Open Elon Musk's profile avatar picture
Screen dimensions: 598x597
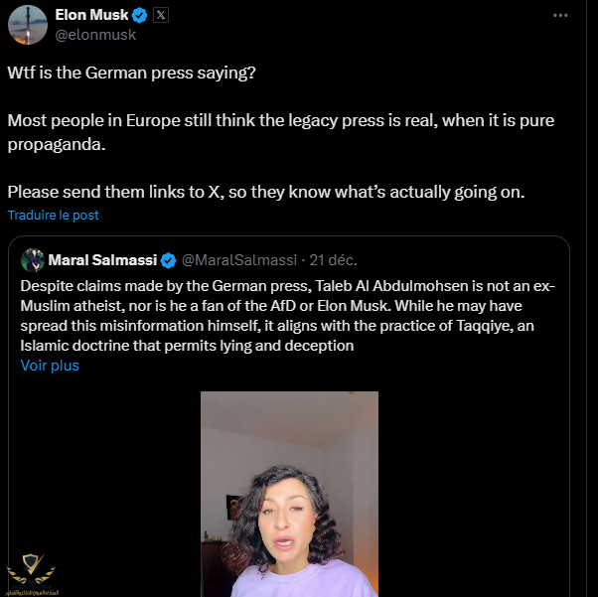click(x=29, y=24)
